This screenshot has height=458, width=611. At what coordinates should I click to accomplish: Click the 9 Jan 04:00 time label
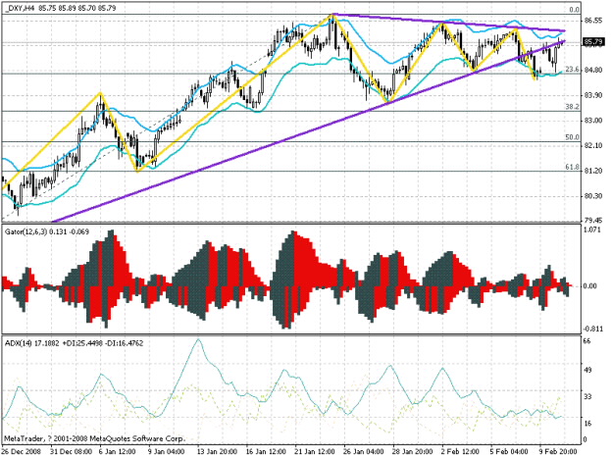pyautogui.click(x=167, y=451)
